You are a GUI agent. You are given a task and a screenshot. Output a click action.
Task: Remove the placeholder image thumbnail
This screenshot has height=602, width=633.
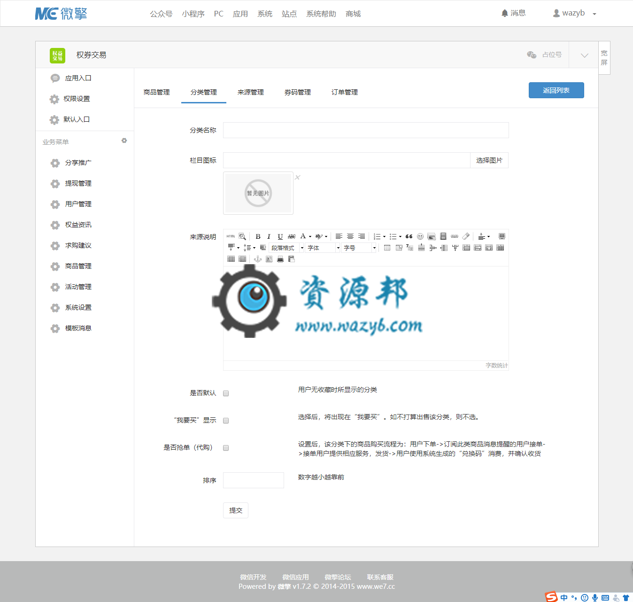click(297, 177)
